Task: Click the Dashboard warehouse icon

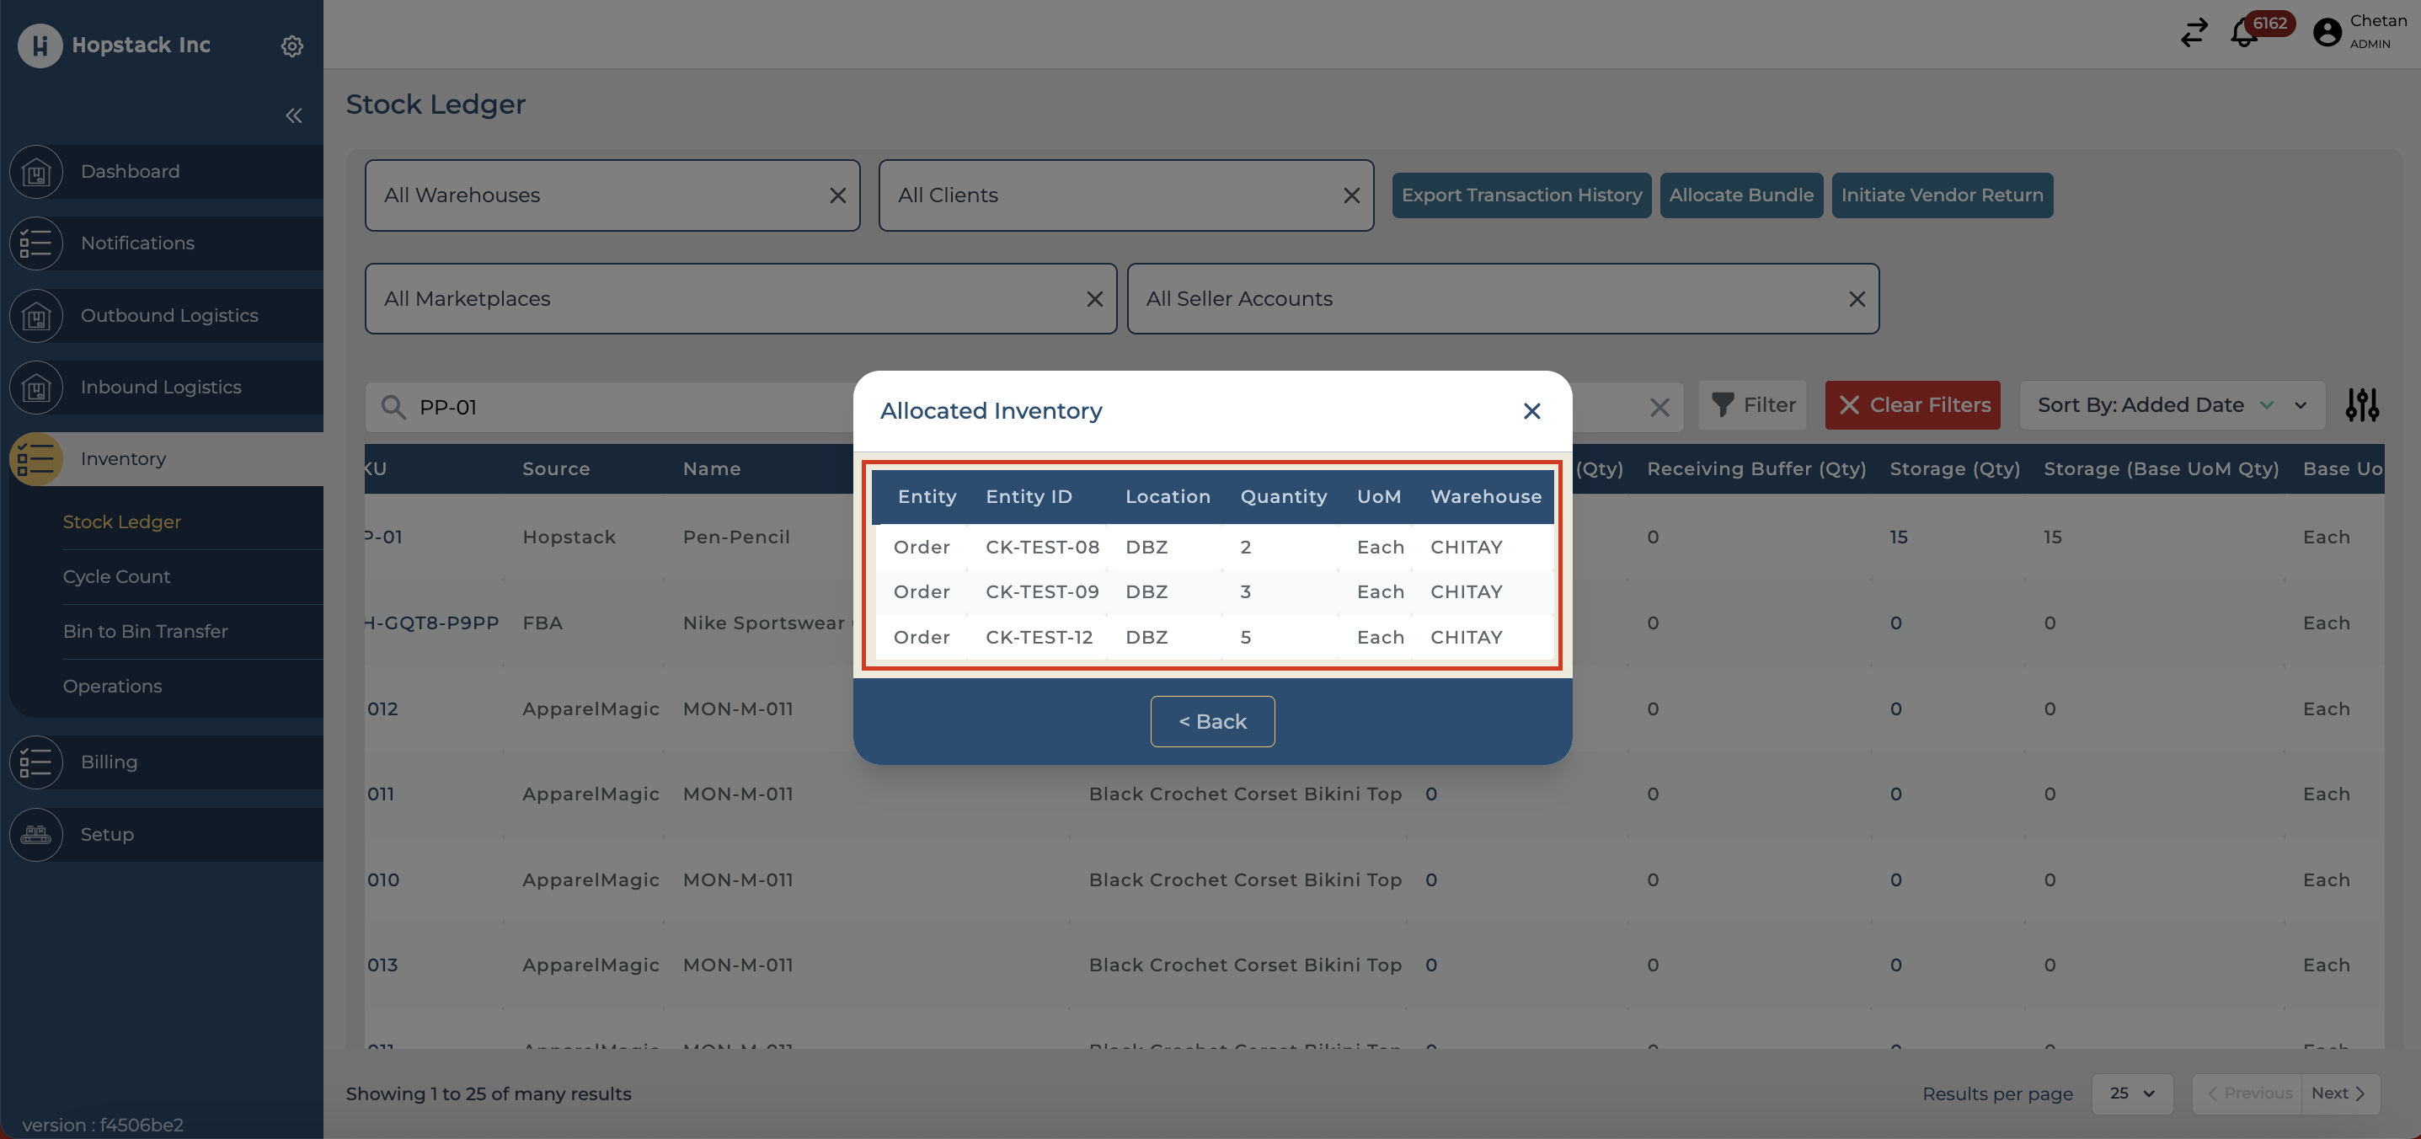Action: click(x=35, y=172)
